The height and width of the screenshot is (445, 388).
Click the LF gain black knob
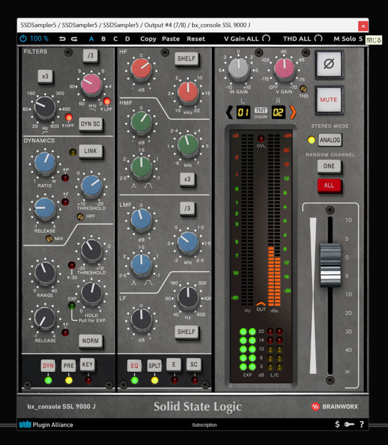141,319
